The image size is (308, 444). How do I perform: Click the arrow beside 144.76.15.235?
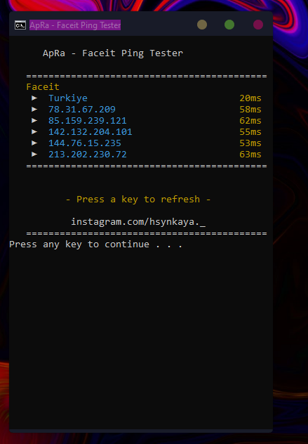[x=34, y=143]
